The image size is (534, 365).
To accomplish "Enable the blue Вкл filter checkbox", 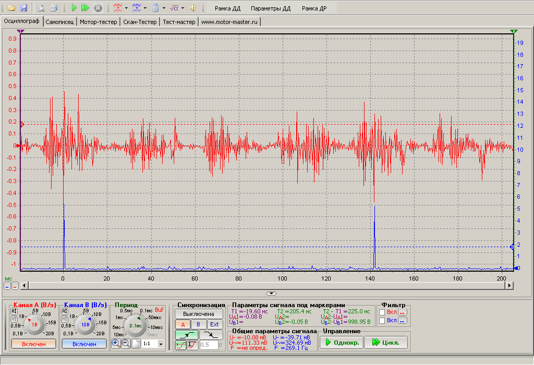I will tap(382, 320).
